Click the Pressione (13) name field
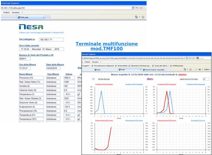212x155 pixels. [x=31, y=78]
